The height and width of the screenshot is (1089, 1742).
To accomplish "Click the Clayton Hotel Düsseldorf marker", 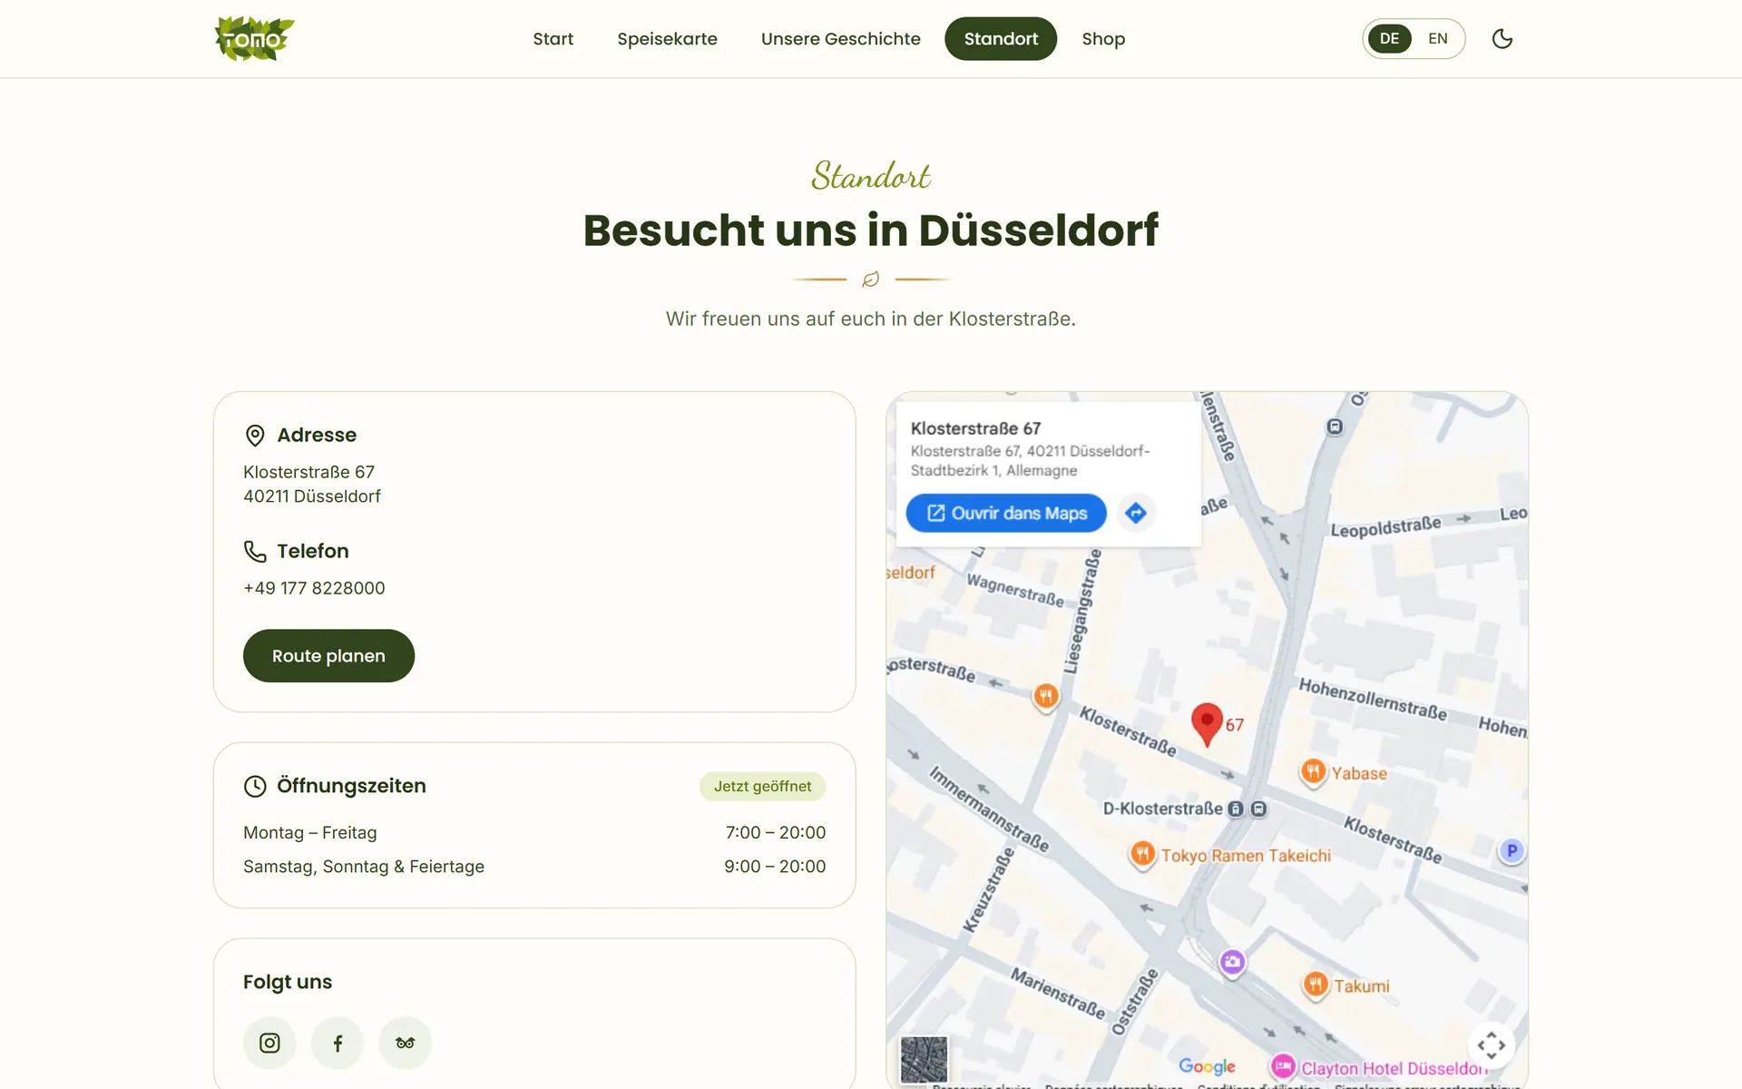I will [1282, 1066].
